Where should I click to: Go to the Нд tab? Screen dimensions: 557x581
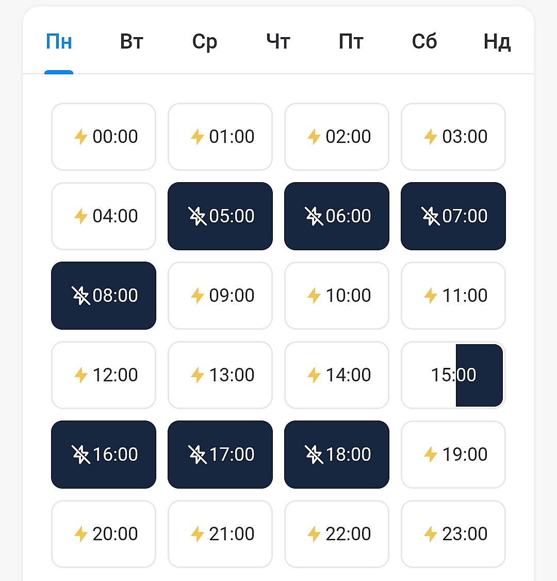click(x=497, y=41)
